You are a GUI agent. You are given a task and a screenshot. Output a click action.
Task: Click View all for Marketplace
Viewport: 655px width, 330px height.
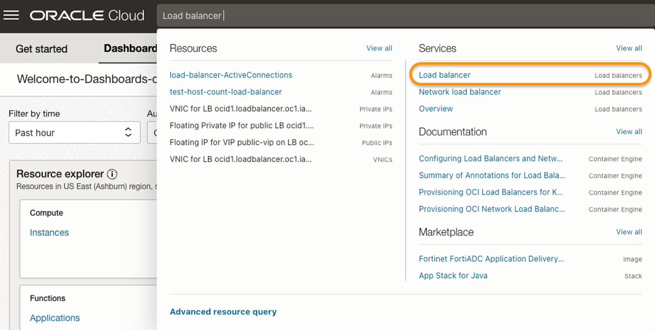(x=629, y=232)
